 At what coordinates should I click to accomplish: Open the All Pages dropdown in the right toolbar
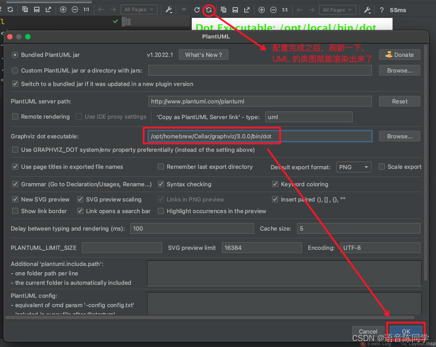337,10
